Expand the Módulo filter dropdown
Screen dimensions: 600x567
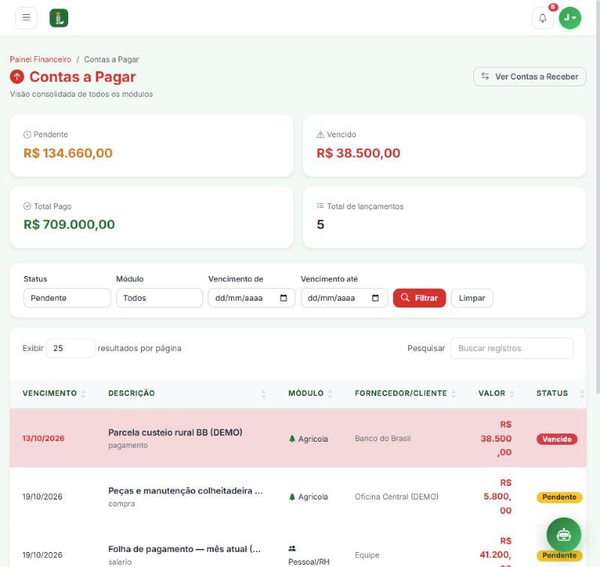pos(160,298)
